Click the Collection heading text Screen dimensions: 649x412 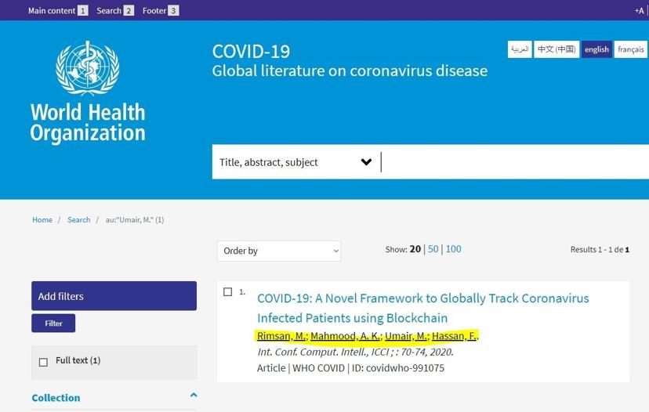point(56,398)
